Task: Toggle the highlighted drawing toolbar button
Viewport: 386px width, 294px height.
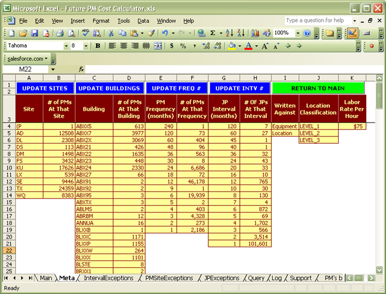Action: pos(352,33)
